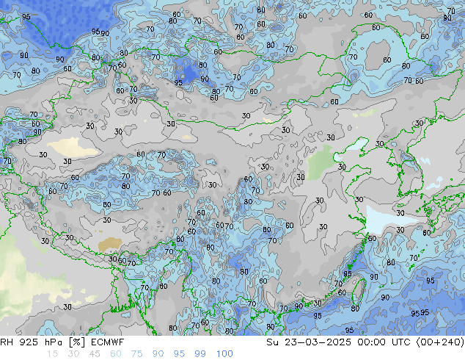Click the "(00+240)" forecast offset text

440,342
